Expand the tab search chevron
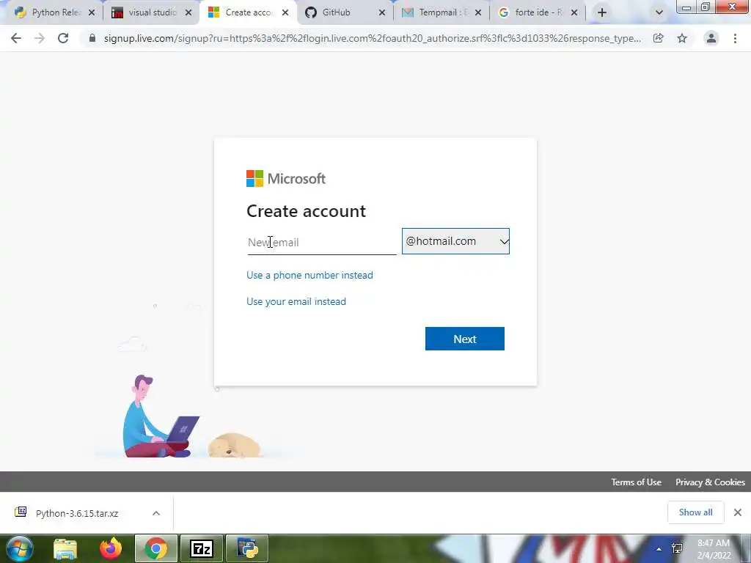Screen dimensions: 751x563 pyautogui.click(x=659, y=12)
